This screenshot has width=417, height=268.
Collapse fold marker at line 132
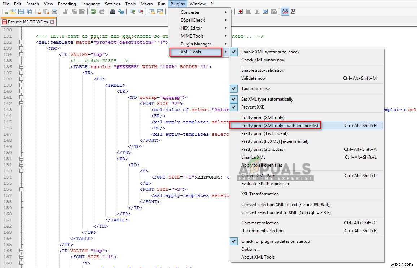tap(22, 42)
